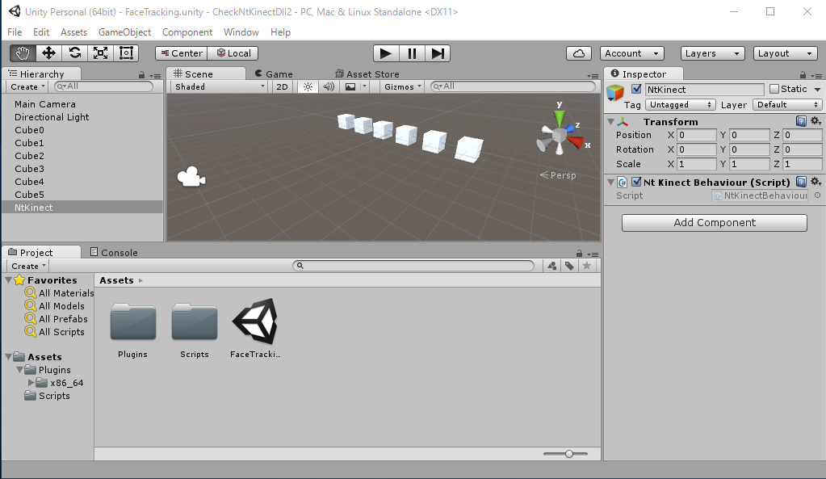Select the Scale tool
This screenshot has height=479, width=826.
pos(100,53)
